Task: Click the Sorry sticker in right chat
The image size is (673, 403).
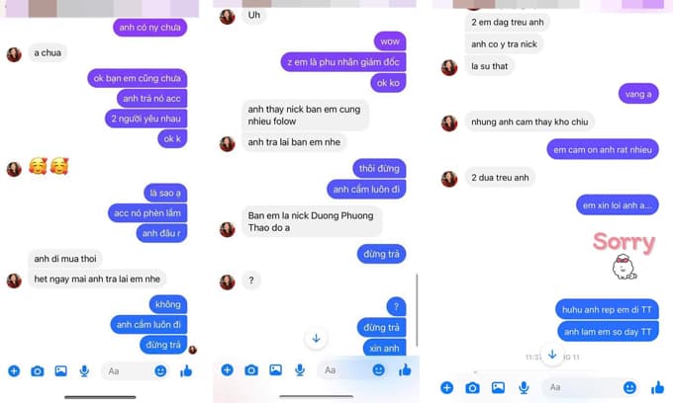Action: coord(625,255)
